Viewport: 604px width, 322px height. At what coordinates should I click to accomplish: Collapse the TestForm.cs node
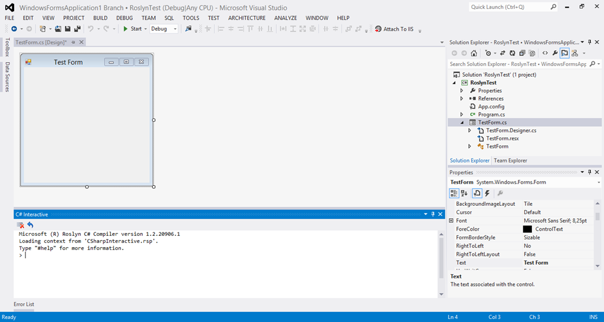[x=462, y=123]
